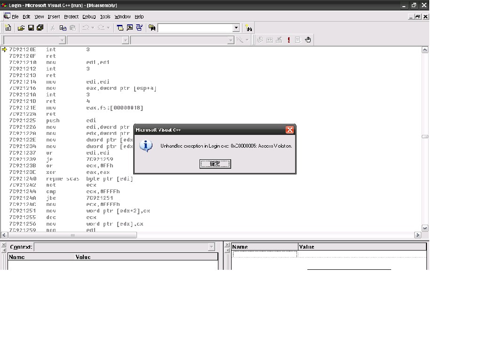This screenshot has width=482, height=361.
Task: Click the horizontal scrollbar right arrow
Action: pyautogui.click(x=418, y=235)
